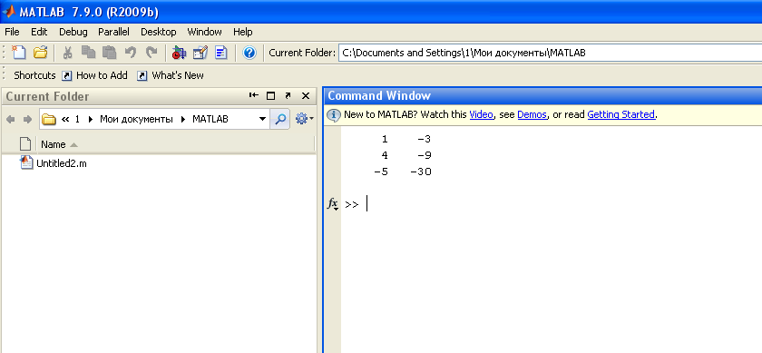
Task: Open the File menu
Action: coord(12,32)
